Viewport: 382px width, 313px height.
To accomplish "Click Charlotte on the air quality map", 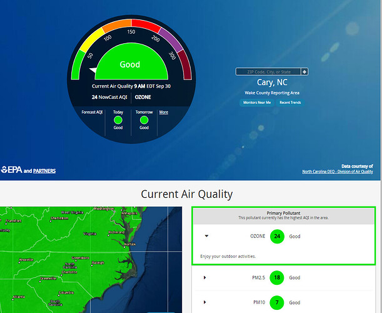I will [69, 272].
